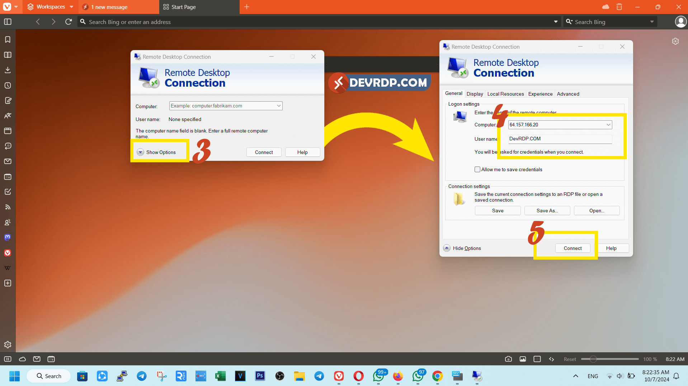Enable Allow me to save credentials

coord(477,169)
